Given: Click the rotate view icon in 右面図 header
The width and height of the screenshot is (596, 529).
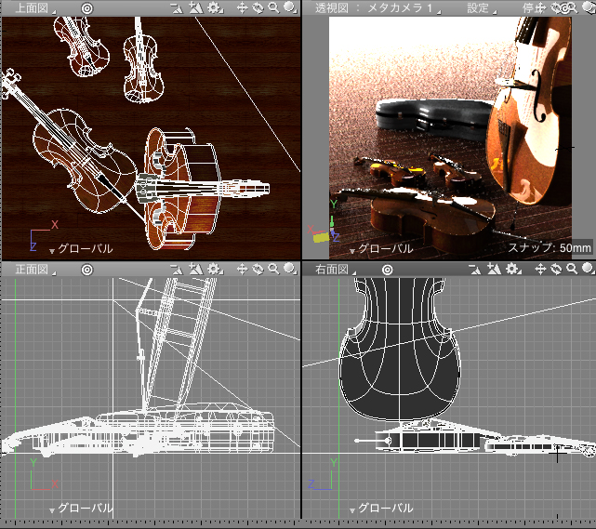Looking at the screenshot, I should click(556, 269).
